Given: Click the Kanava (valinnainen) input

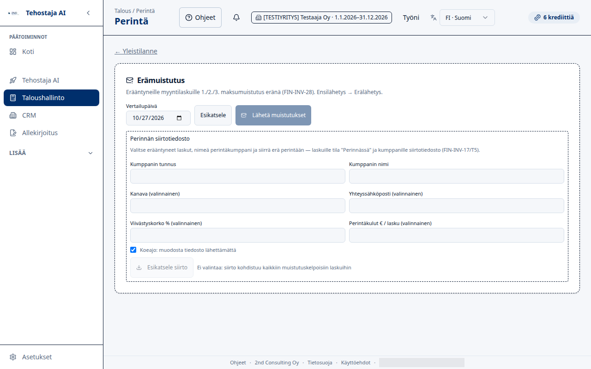Looking at the screenshot, I should (238, 206).
